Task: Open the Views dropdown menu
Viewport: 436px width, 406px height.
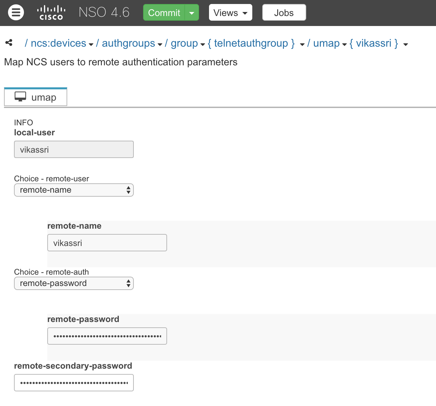Action: point(230,13)
